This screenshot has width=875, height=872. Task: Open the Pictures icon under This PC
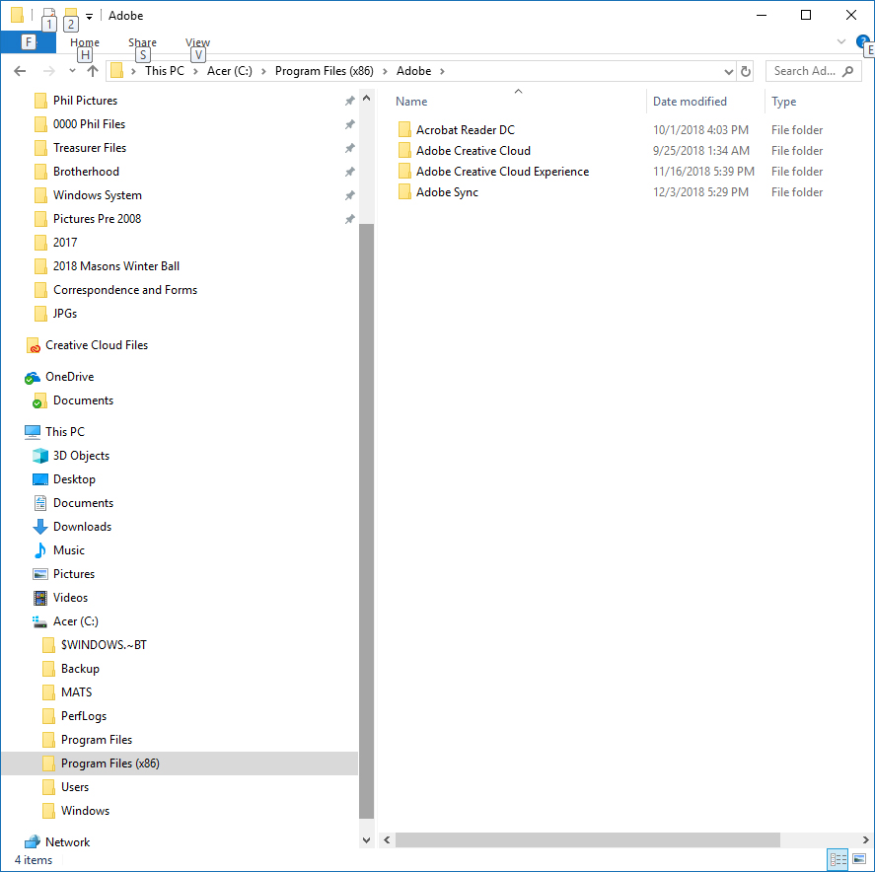pyautogui.click(x=40, y=574)
